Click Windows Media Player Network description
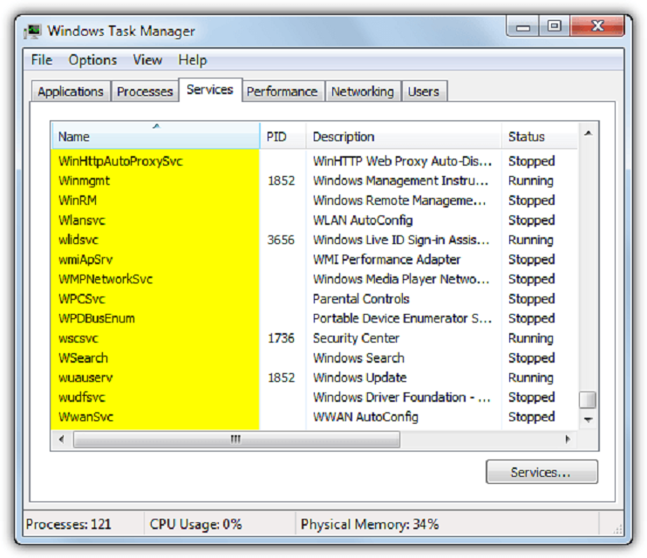Viewport: 647px width, 558px height. tap(401, 279)
